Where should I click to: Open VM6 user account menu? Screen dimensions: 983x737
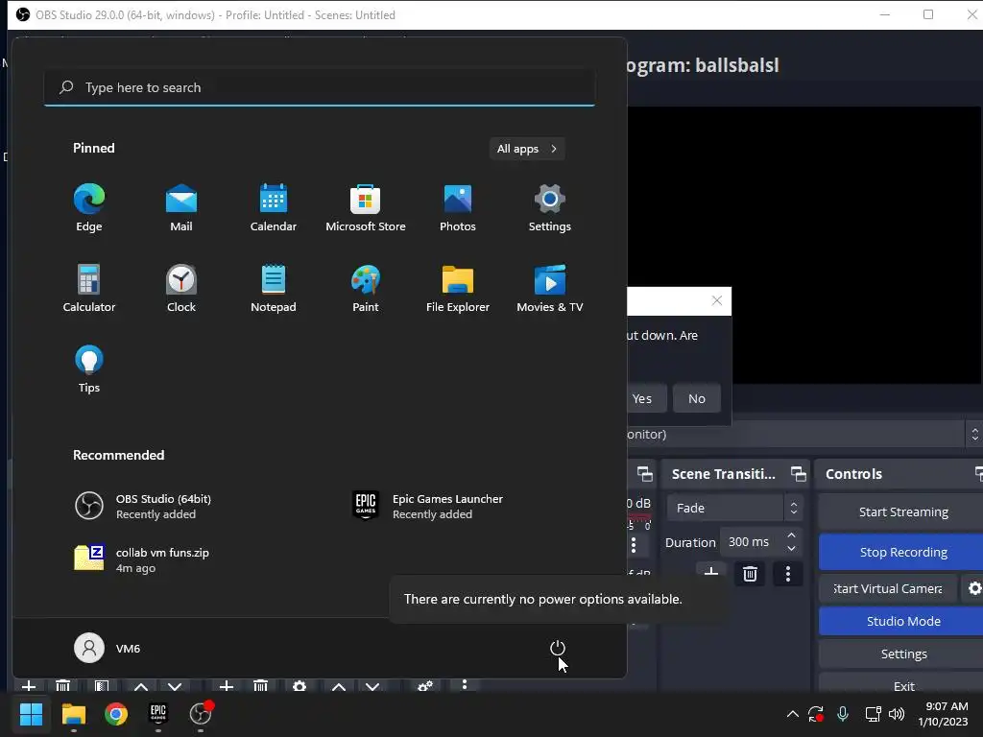click(108, 648)
